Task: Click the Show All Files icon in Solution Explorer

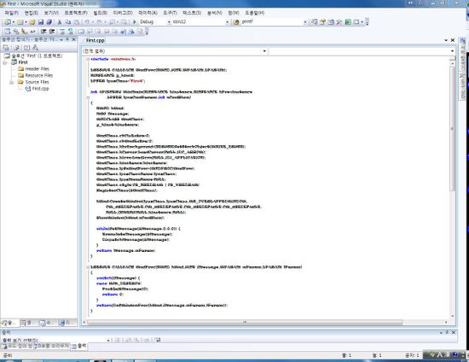Action: [17, 48]
